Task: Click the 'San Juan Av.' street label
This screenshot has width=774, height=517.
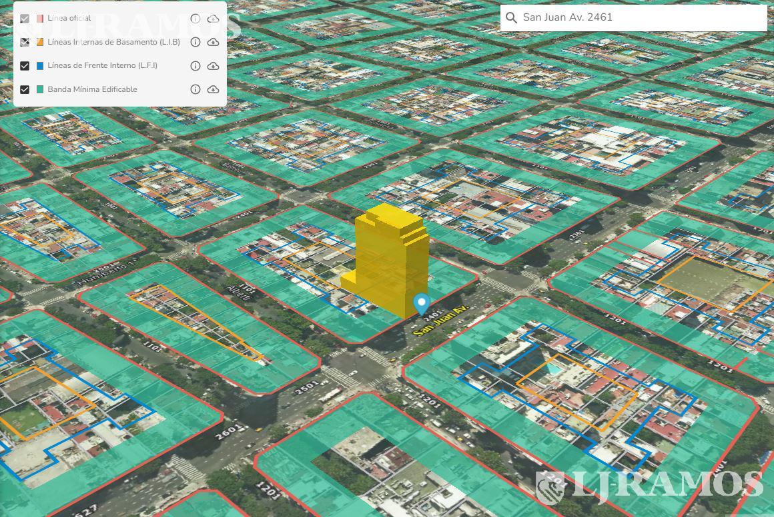Action: click(x=440, y=320)
